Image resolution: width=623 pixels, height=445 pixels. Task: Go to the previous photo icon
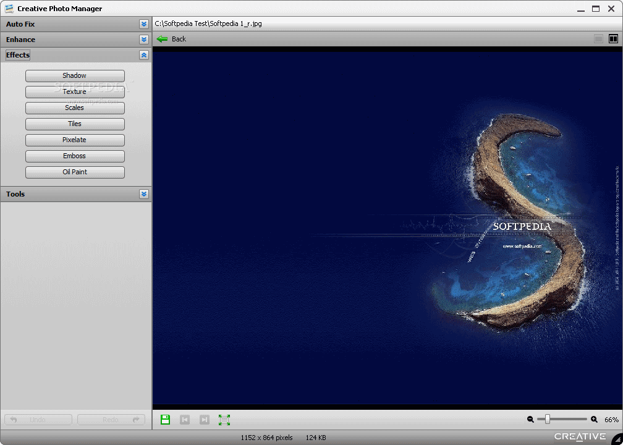[185, 420]
